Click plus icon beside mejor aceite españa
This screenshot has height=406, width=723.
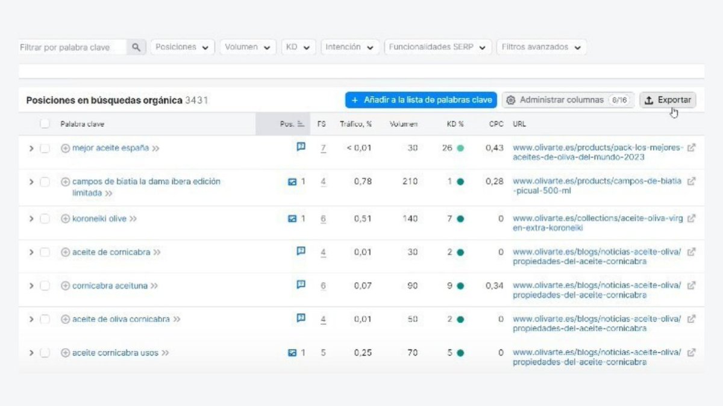(66, 148)
